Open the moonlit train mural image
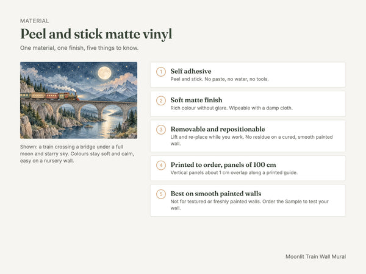The width and height of the screenshot is (366, 274). tap(79, 100)
